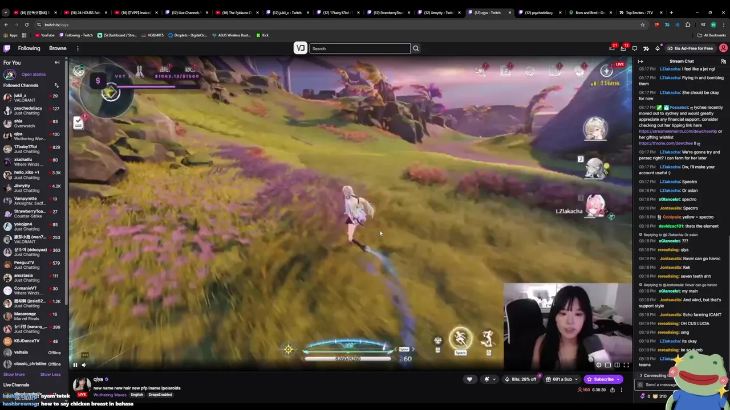The height and width of the screenshot is (410, 730).
Task: Follow qiya with the heart button
Action: pos(469,379)
